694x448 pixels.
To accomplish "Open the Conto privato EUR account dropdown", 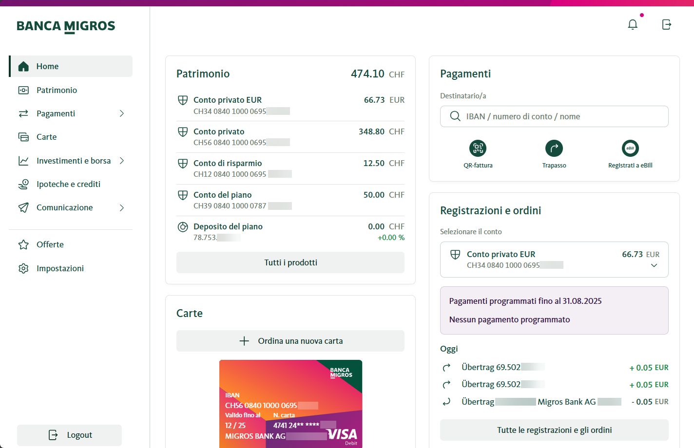I will [x=554, y=260].
